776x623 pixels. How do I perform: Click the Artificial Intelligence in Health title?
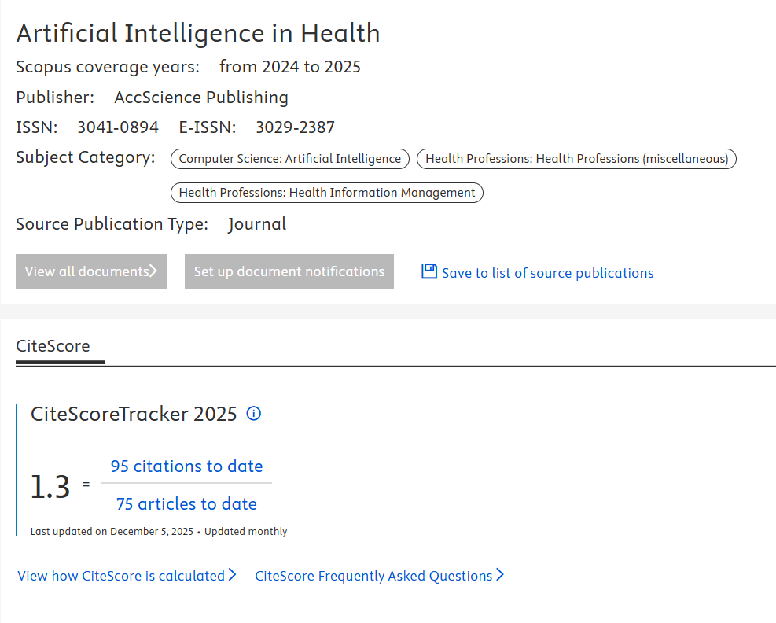point(198,34)
